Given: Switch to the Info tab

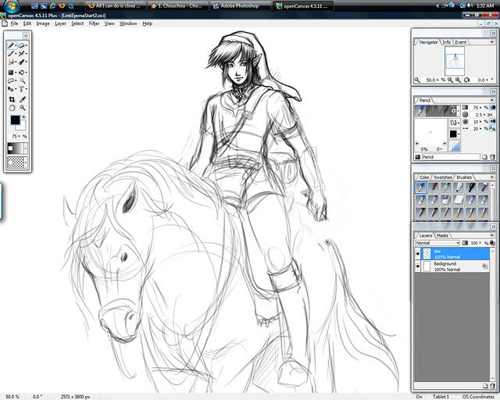Looking at the screenshot, I should pos(446,41).
